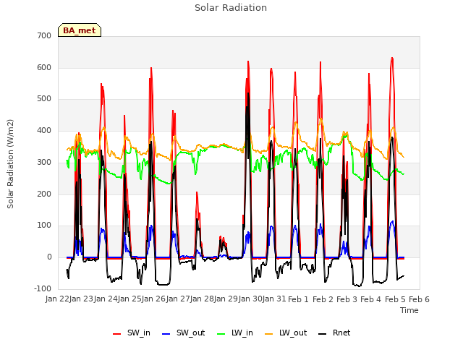This screenshot has height=347, width=463.
Task: Click the green LW_in legend color marker
Action: click(221, 334)
